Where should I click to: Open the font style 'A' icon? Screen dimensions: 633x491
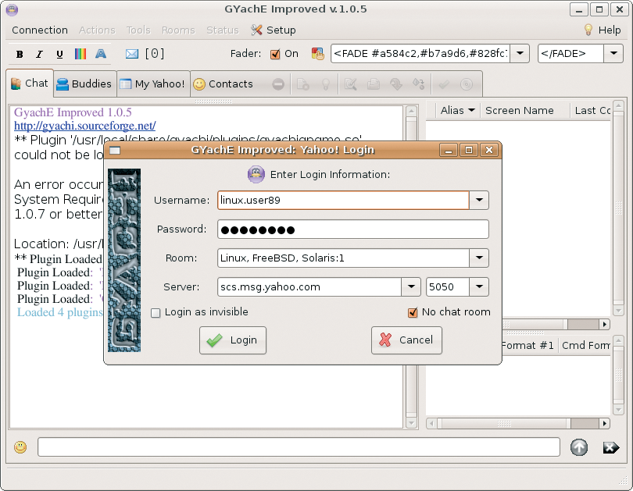coord(101,54)
